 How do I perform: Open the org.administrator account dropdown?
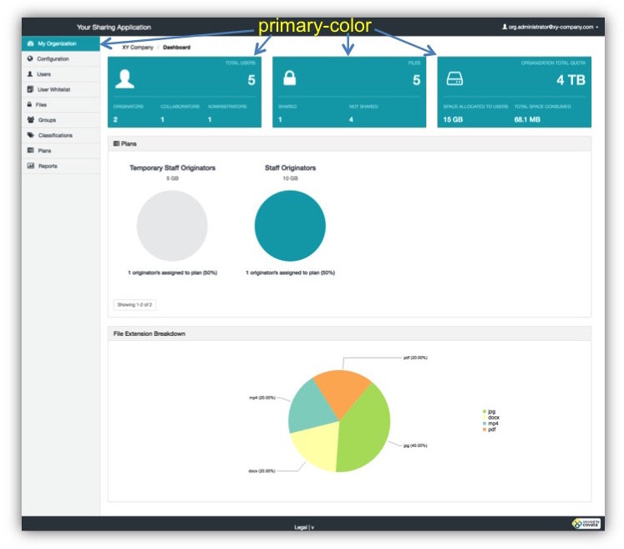(x=550, y=28)
